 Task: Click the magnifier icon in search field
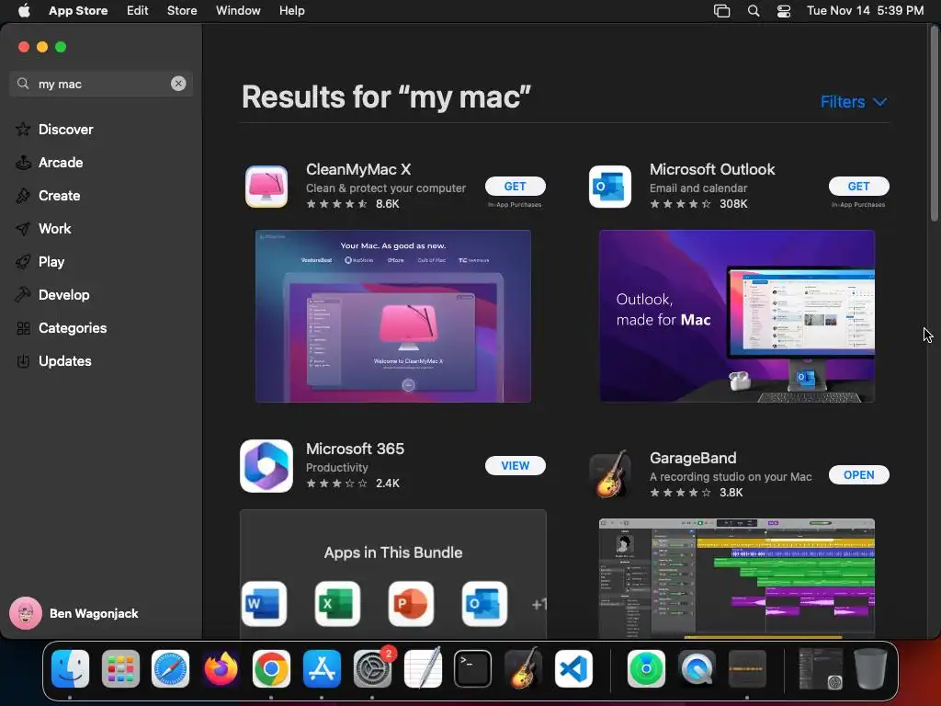[x=23, y=84]
